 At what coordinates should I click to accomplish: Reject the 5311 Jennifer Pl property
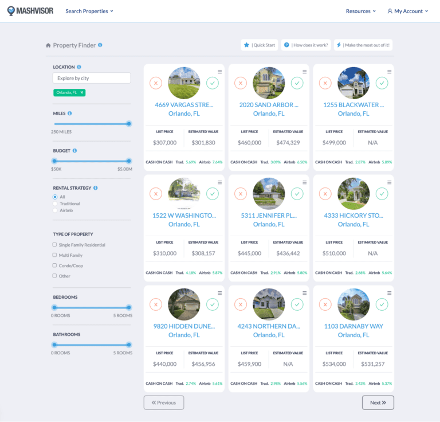point(240,194)
